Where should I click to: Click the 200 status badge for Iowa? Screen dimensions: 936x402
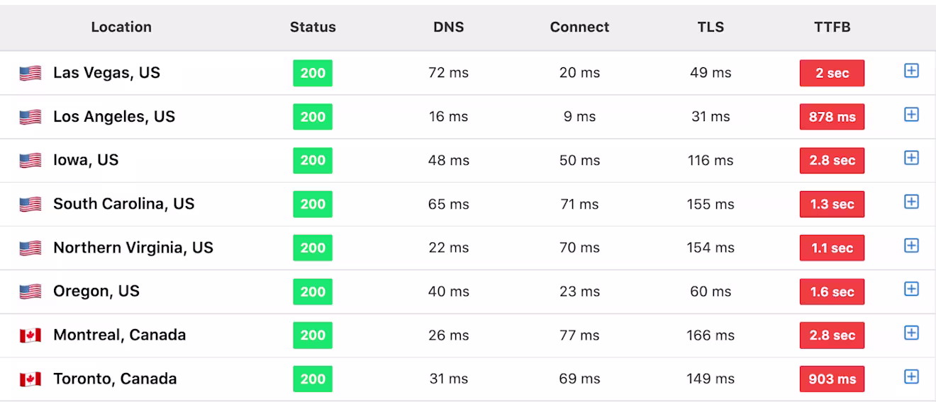[313, 161]
